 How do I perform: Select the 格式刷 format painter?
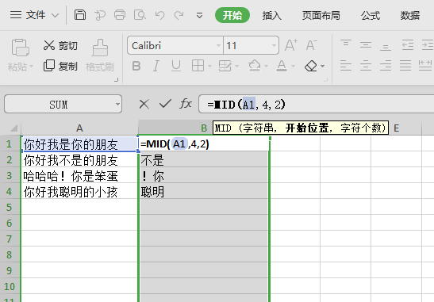pos(100,55)
